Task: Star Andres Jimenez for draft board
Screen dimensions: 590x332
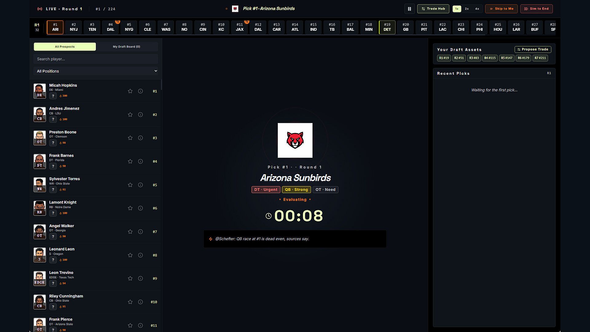Action: tap(130, 115)
